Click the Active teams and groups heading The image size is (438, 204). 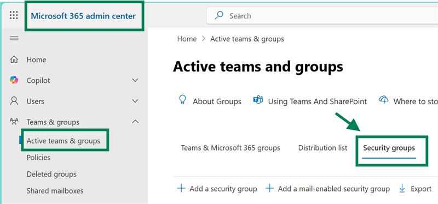(x=258, y=67)
